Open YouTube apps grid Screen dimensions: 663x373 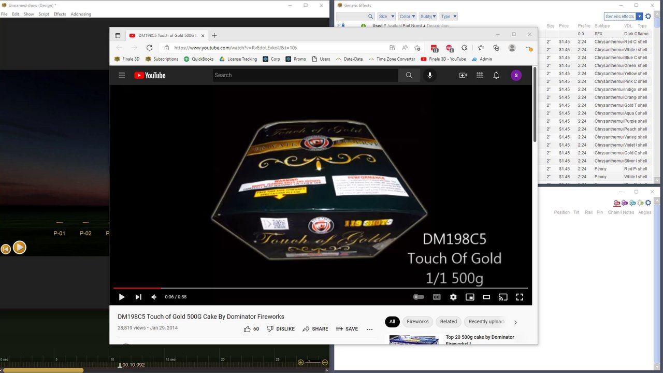[x=480, y=75]
